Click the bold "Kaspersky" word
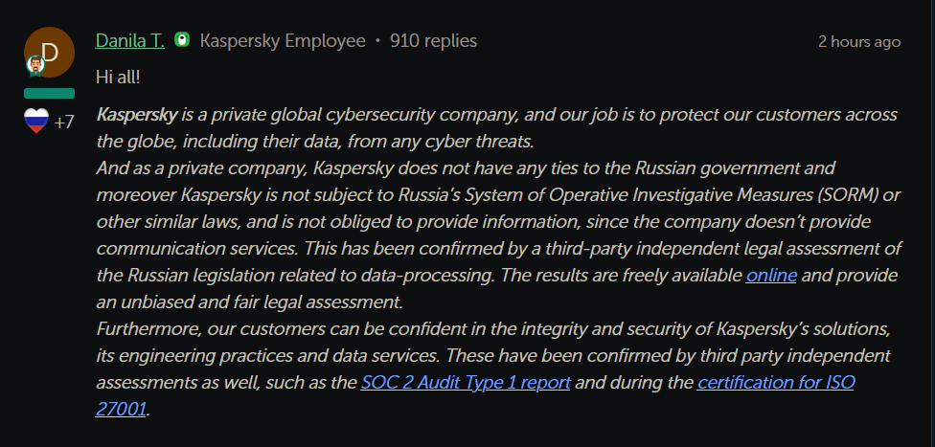935x447 pixels. pos(137,115)
